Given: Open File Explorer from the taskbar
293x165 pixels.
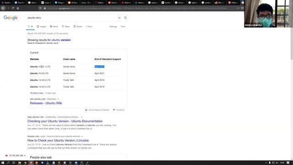Looking at the screenshot, I should (x=19, y=163).
